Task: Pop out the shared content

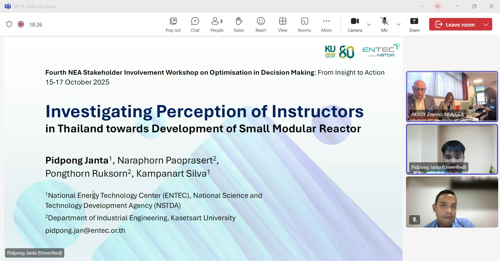Action: 173,25
